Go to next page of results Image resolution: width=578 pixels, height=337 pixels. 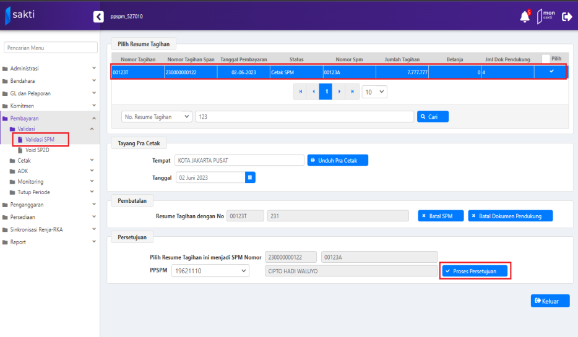[339, 92]
